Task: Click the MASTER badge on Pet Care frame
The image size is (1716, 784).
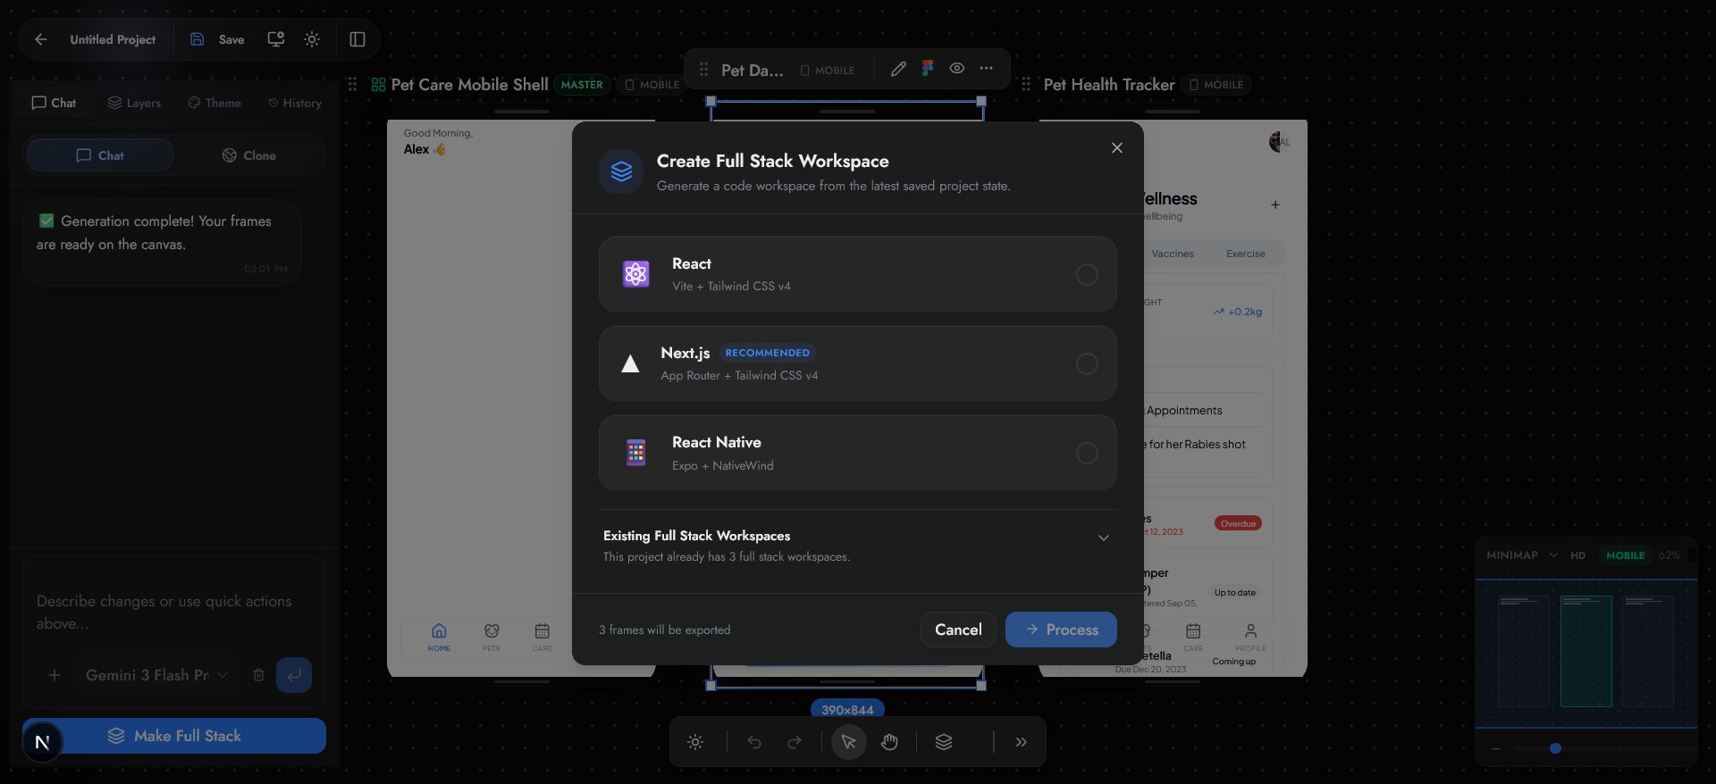Action: pos(582,85)
